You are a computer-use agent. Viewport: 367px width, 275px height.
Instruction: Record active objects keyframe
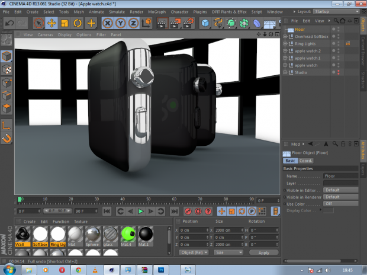click(188, 212)
